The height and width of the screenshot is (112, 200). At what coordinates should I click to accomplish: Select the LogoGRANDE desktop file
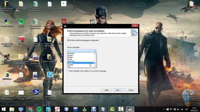pos(64,5)
